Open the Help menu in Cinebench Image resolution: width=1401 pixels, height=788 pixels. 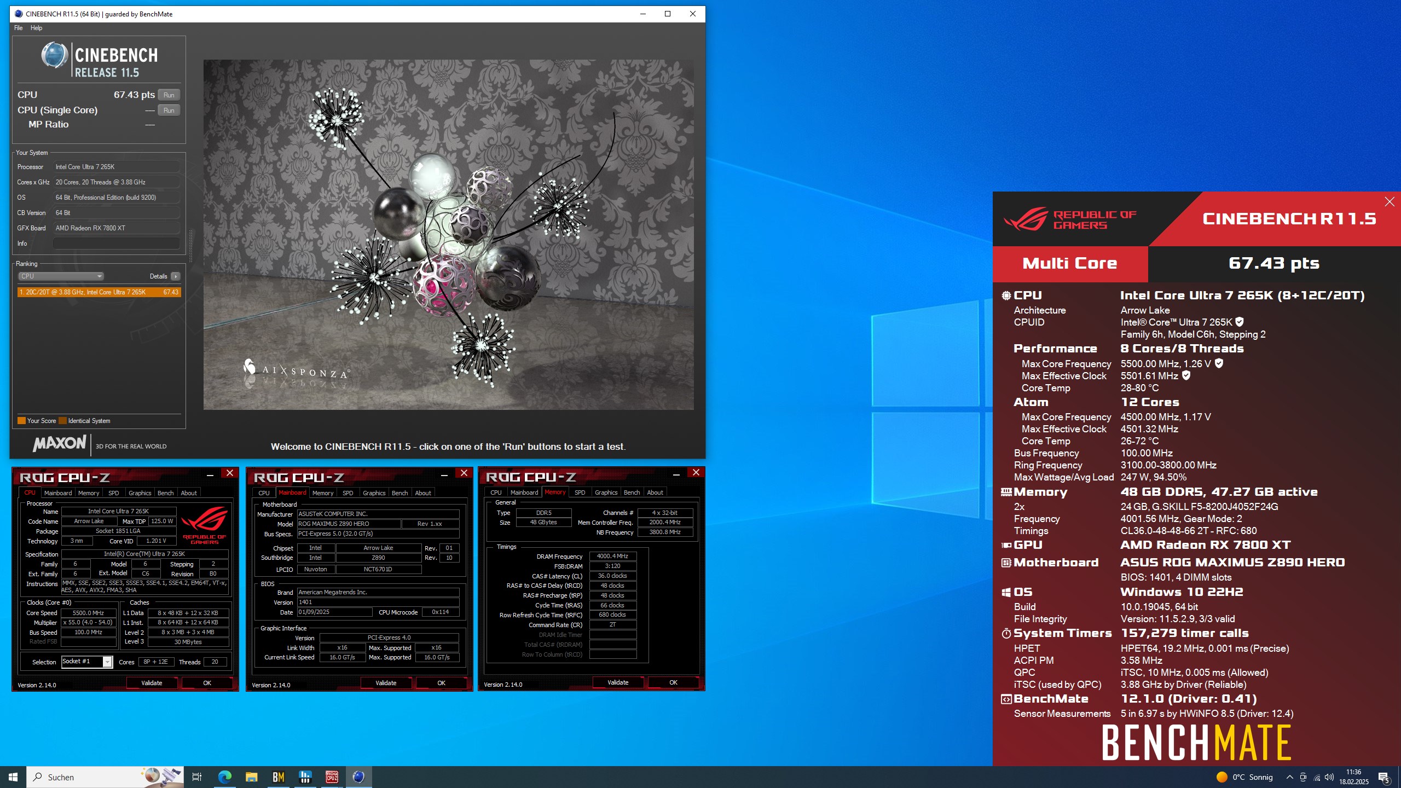tap(36, 28)
